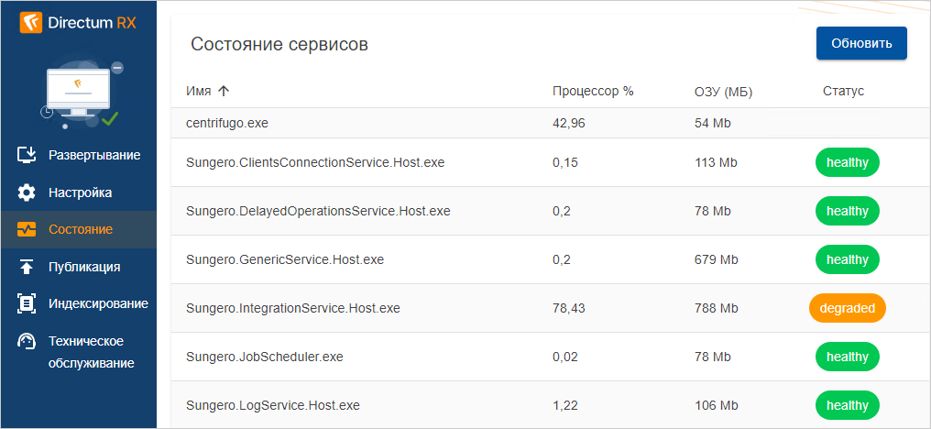The height and width of the screenshot is (429, 931).
Task: Sort by the Процессор % column header
Action: coord(593,91)
